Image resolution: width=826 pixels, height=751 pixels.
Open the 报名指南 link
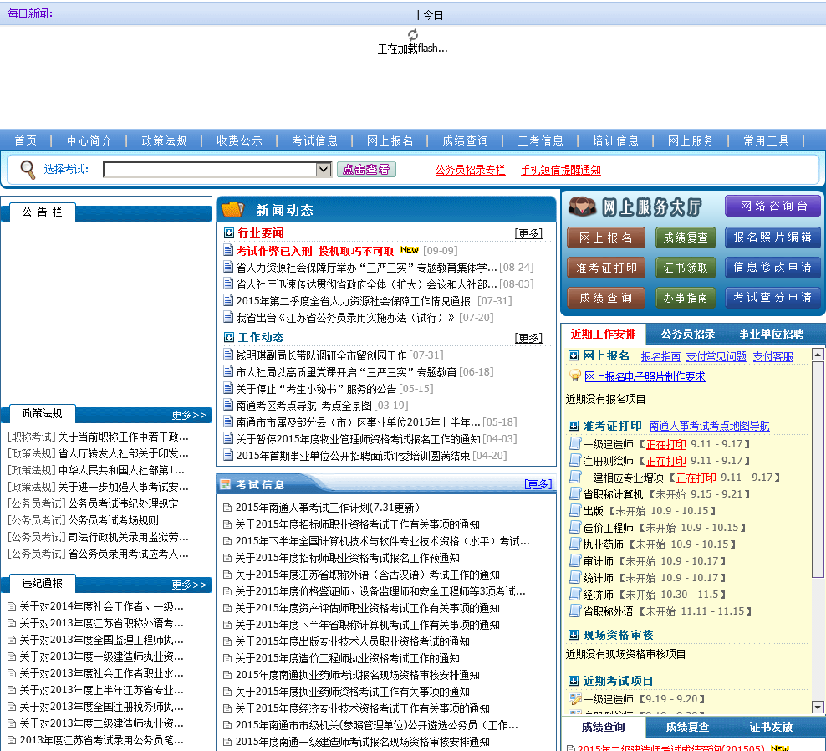tap(660, 357)
